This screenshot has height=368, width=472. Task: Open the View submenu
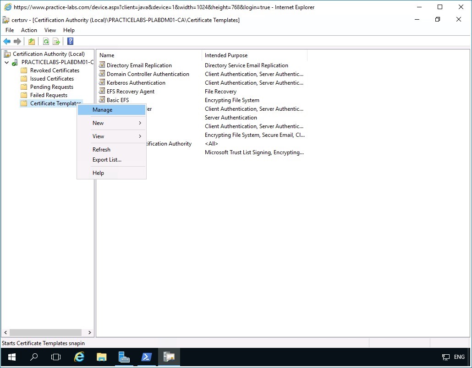98,136
